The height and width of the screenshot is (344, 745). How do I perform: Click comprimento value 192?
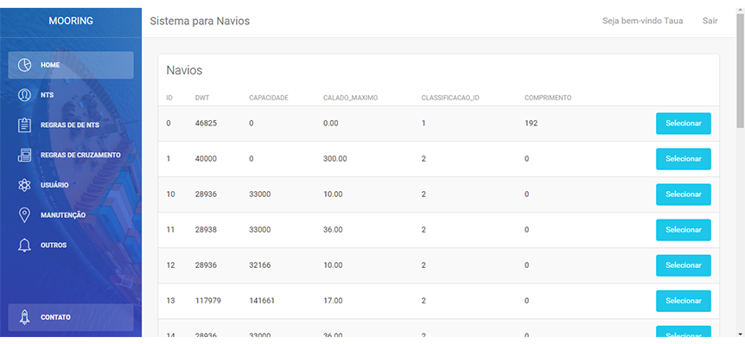pyautogui.click(x=532, y=123)
